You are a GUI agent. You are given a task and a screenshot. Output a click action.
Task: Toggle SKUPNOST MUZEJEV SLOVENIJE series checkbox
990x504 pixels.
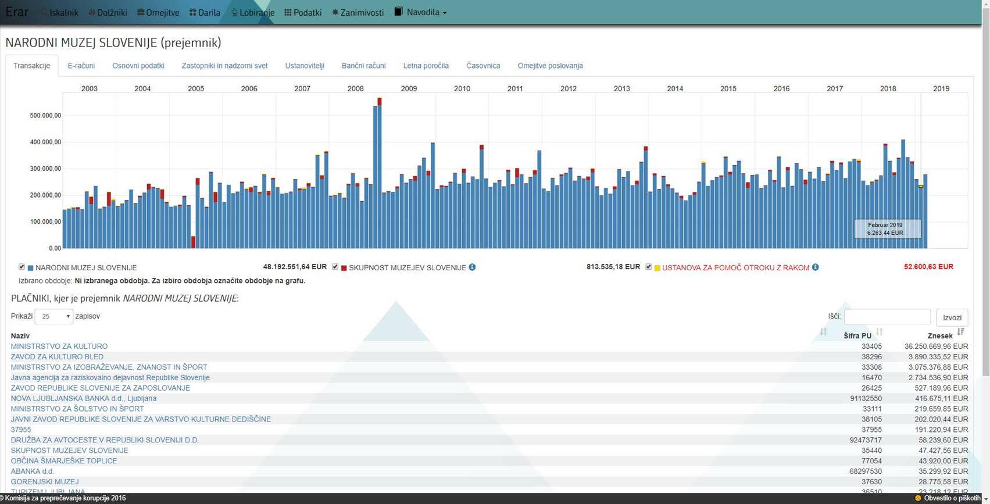[335, 267]
